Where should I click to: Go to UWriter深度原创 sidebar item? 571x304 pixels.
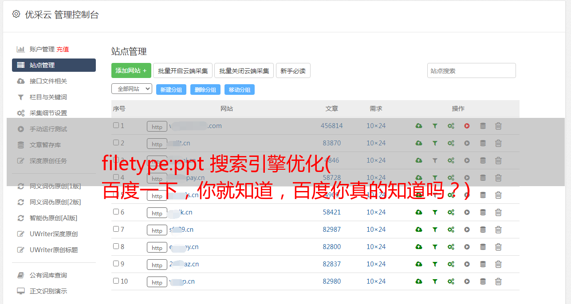(x=54, y=234)
